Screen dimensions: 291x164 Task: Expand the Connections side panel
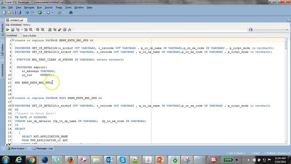click(2, 70)
